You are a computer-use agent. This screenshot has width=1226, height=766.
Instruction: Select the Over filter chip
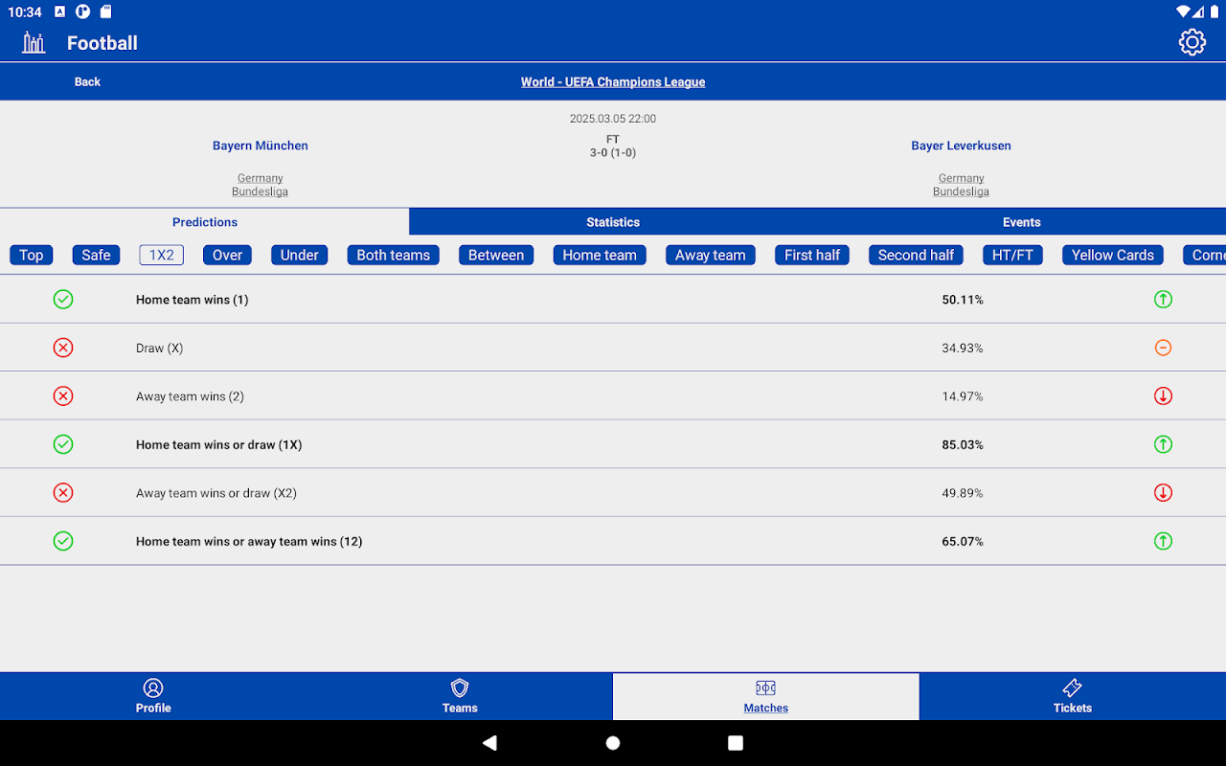coord(228,255)
